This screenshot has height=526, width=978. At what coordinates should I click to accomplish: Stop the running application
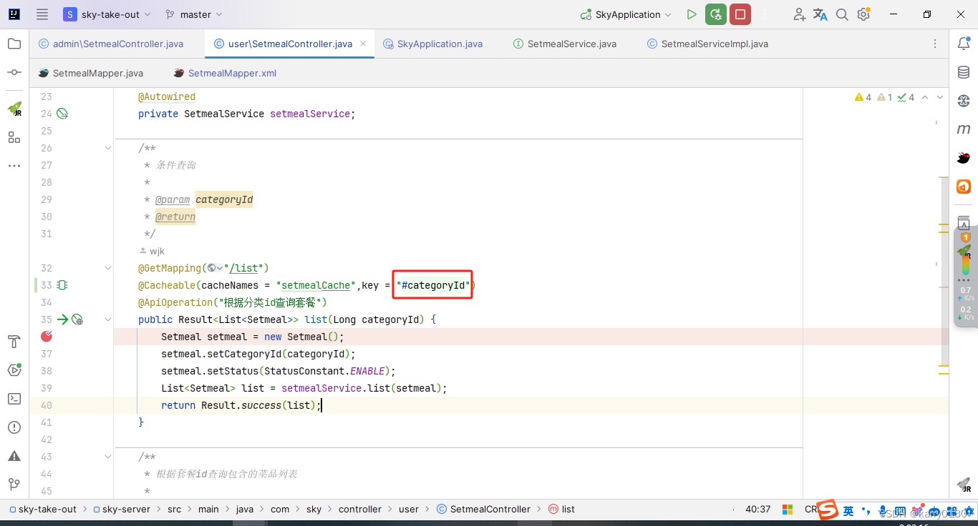click(x=740, y=14)
